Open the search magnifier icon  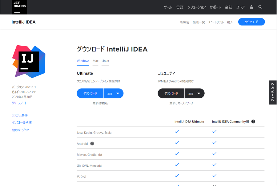tap(260, 7)
